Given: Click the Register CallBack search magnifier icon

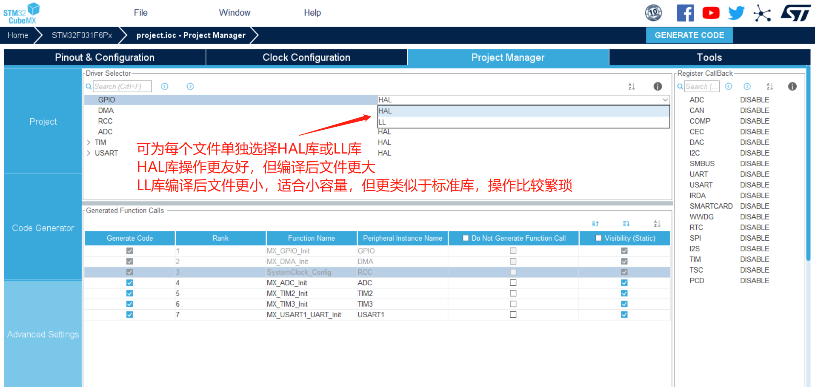Looking at the screenshot, I should 680,86.
